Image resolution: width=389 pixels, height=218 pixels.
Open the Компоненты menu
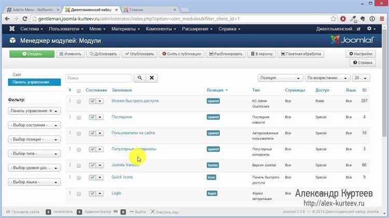[x=161, y=28]
